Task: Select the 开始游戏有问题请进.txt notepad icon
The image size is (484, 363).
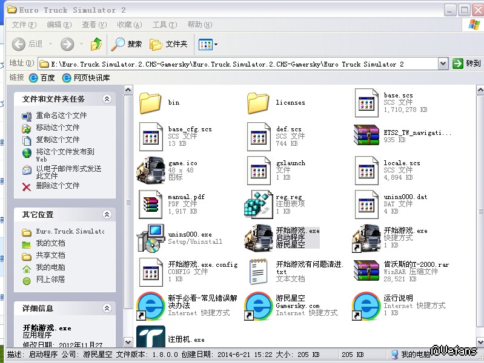Action: (259, 272)
